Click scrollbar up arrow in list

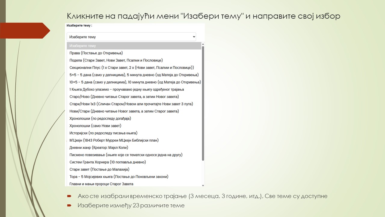tap(203, 44)
